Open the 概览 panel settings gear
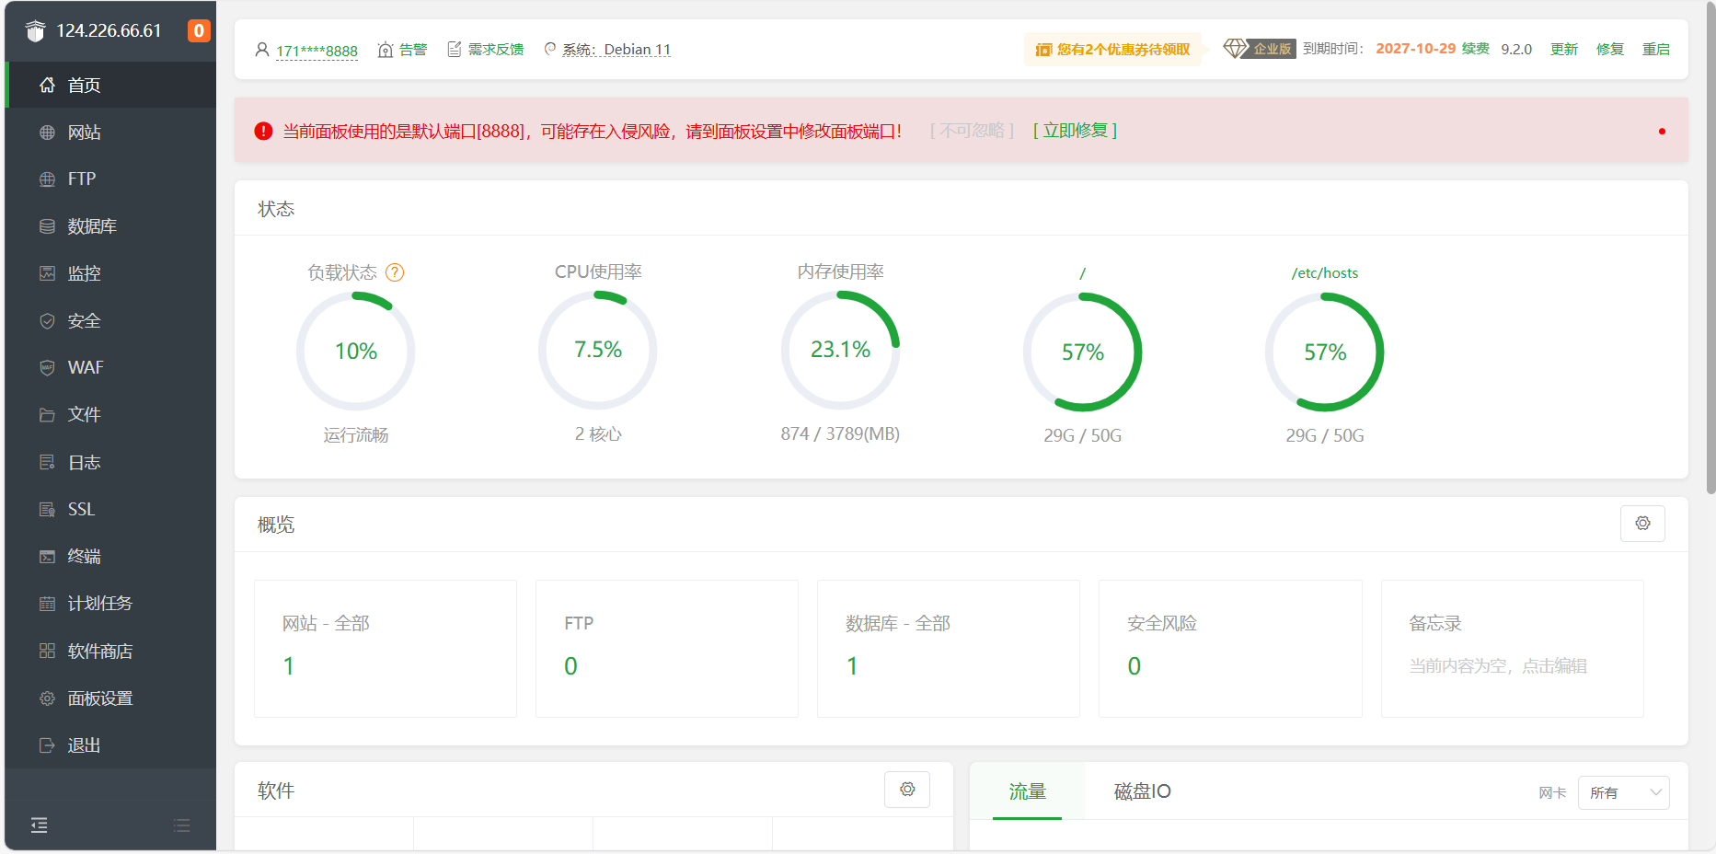Screen dimensions: 1716x854 [x=1642, y=523]
